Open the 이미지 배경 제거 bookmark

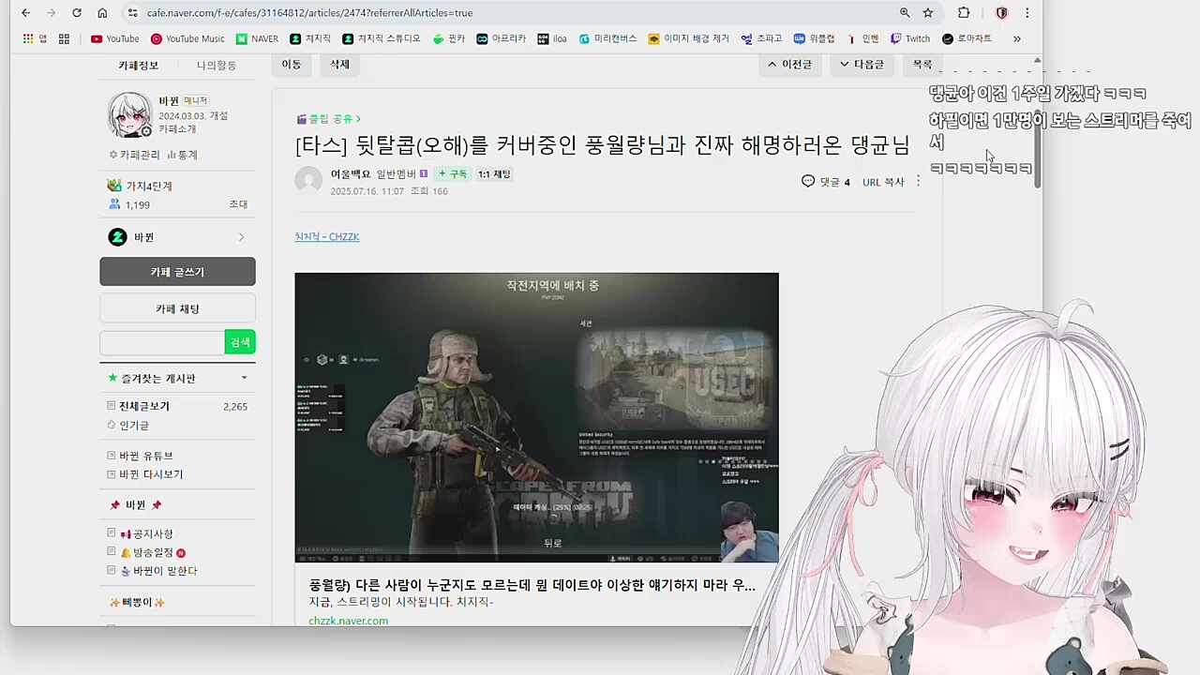(x=688, y=38)
